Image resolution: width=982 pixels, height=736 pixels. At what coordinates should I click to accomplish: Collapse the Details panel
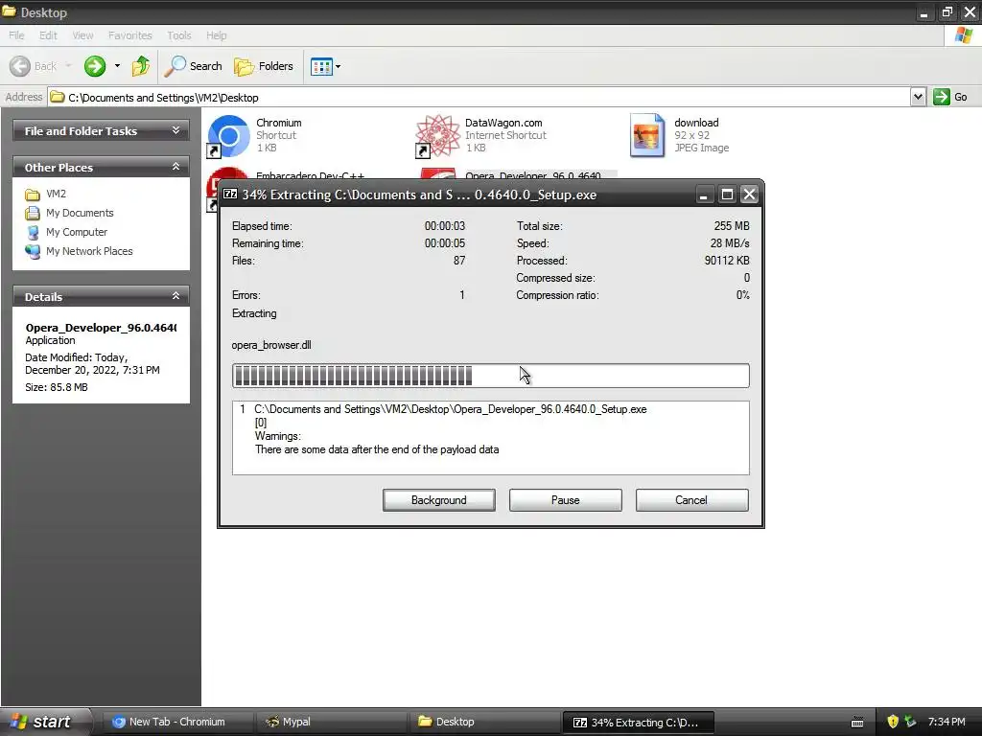(176, 295)
